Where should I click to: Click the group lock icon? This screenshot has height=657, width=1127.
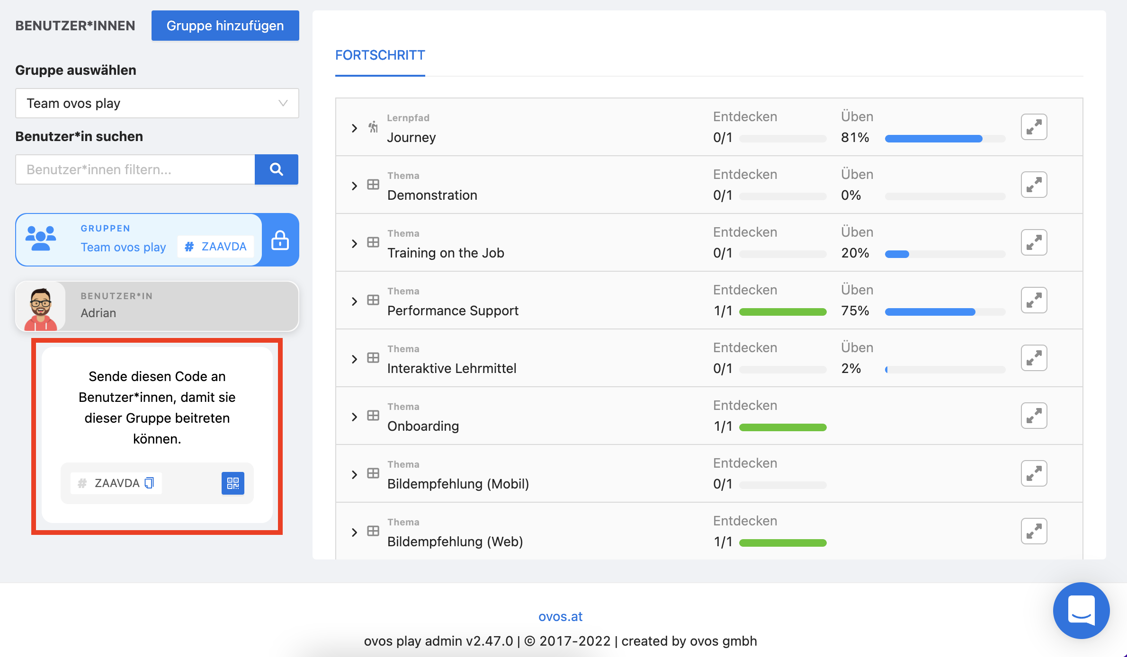(x=280, y=240)
